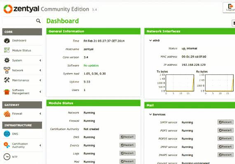Click the DNS globe icon
Screen dimensions: 235x164
[x=7, y=134]
